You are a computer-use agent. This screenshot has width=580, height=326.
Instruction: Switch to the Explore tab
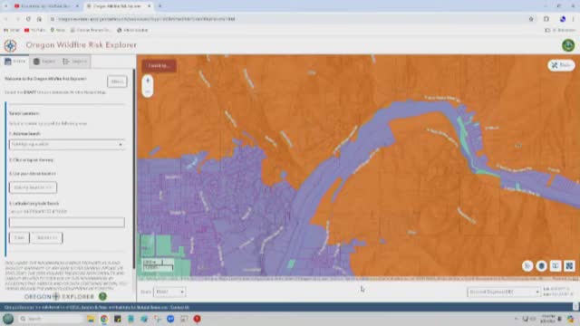[44, 62]
